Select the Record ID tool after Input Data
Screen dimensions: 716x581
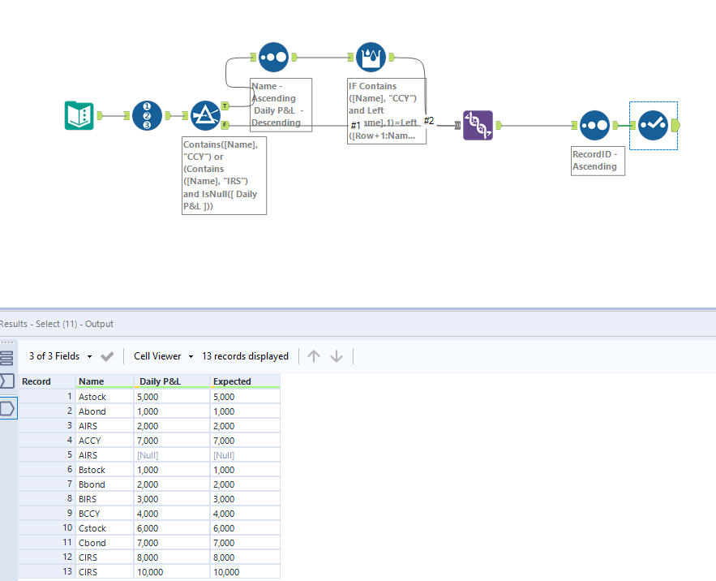147,116
